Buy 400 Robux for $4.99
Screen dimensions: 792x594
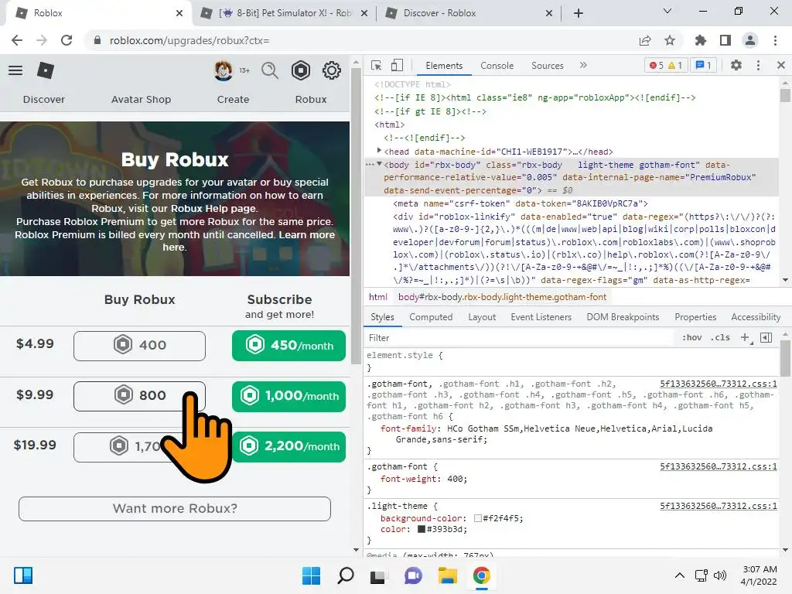click(x=139, y=346)
